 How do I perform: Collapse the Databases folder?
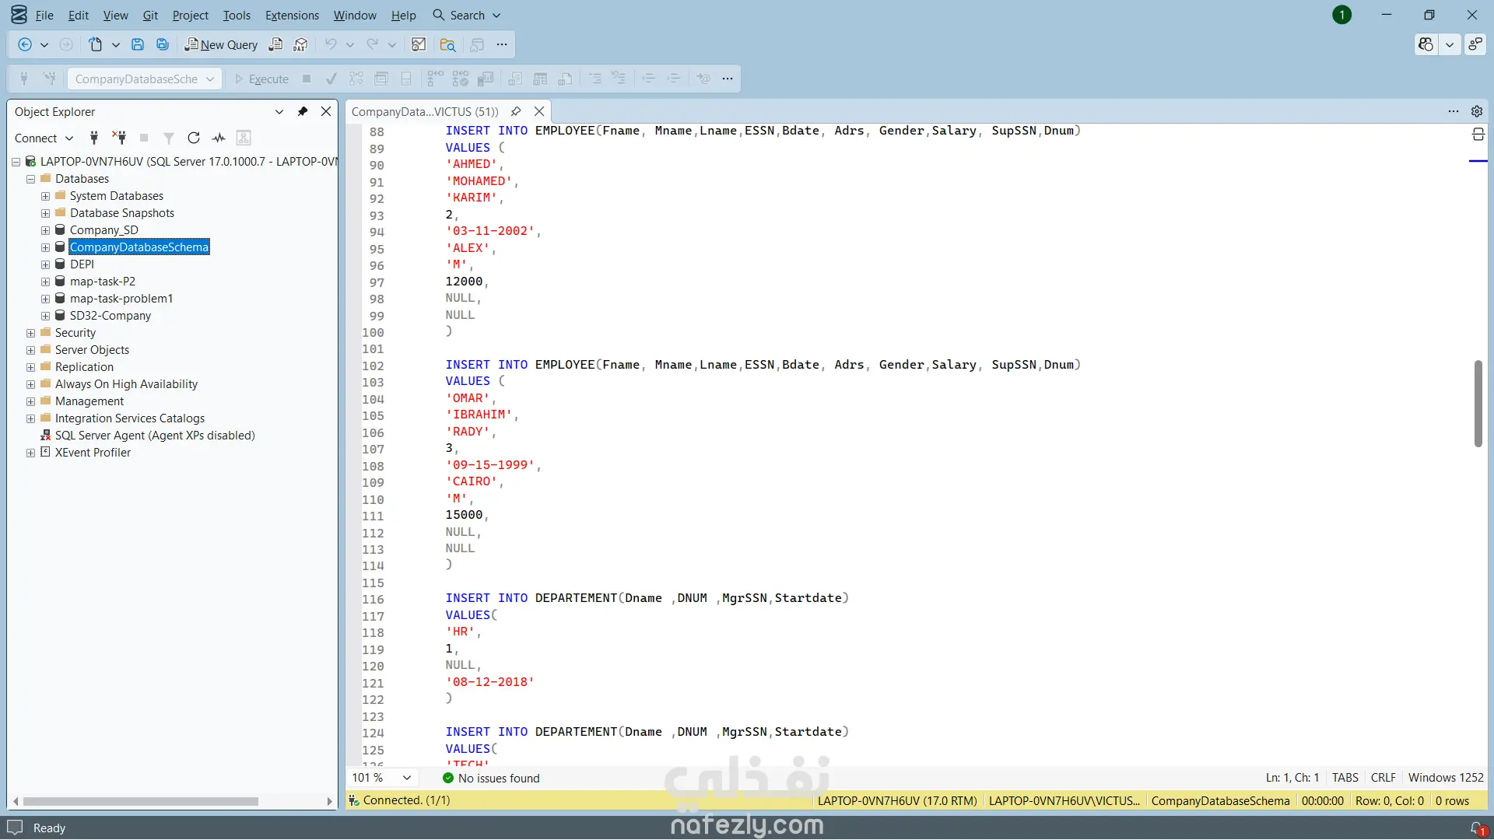30,179
